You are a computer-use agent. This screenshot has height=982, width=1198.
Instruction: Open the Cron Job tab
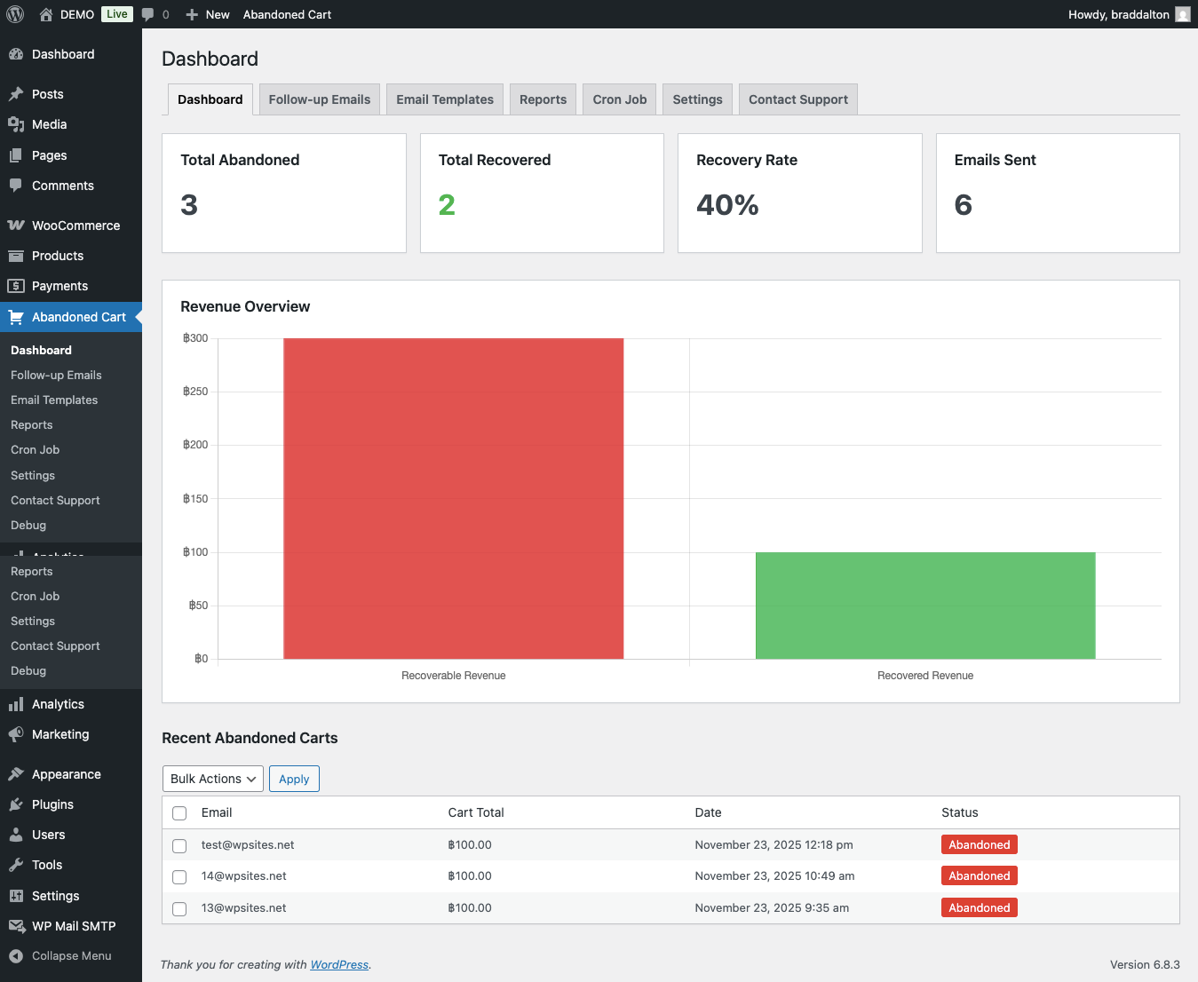tap(619, 99)
